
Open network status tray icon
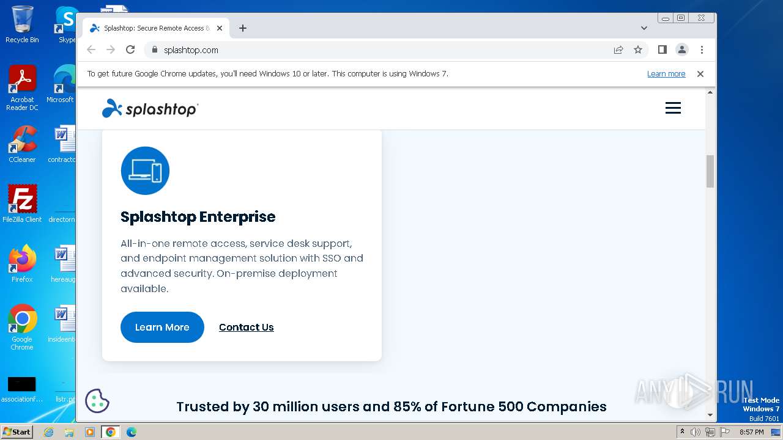(710, 432)
